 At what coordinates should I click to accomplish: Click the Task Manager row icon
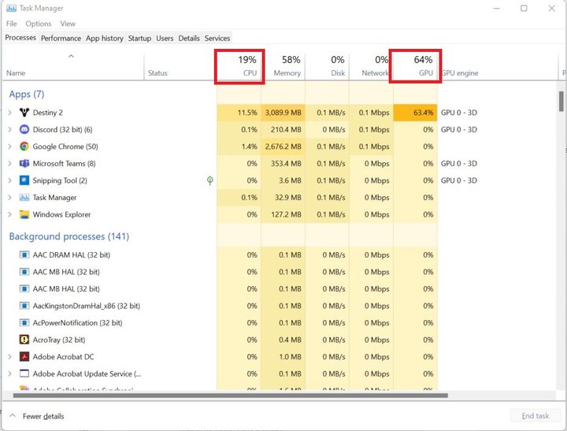[x=24, y=198]
